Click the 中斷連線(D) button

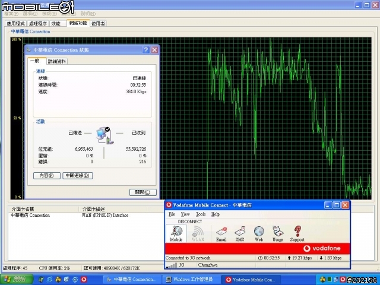78,176
